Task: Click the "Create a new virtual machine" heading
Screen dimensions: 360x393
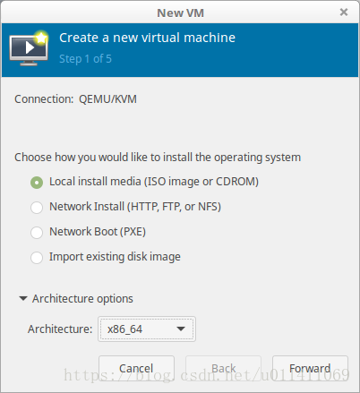Action: tap(147, 38)
